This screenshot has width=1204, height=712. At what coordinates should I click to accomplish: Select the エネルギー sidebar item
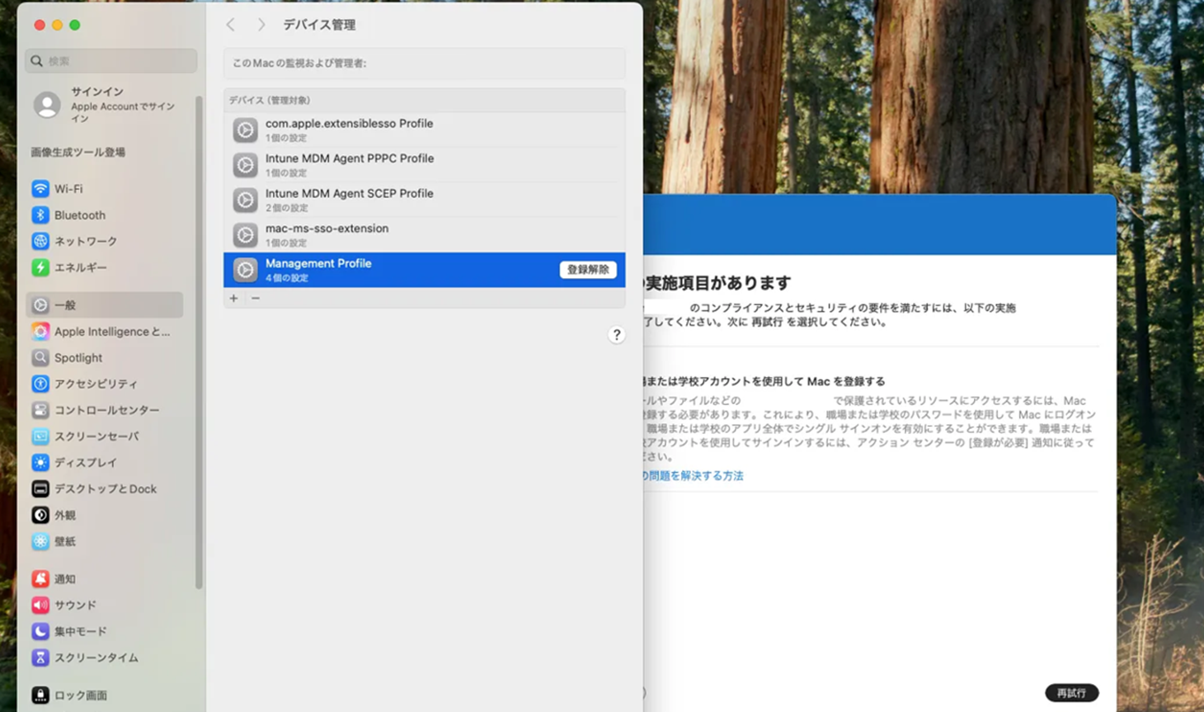click(x=104, y=267)
